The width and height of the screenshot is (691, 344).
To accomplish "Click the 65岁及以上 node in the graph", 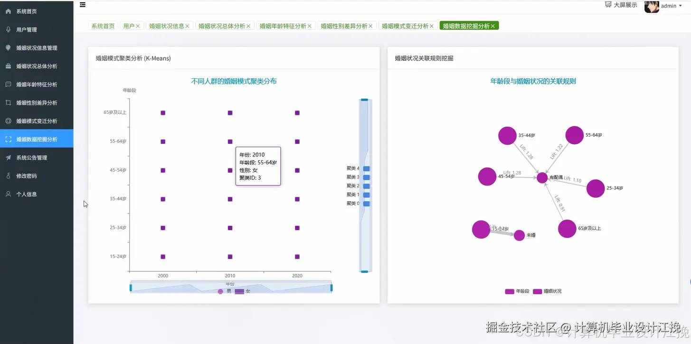I will (567, 229).
